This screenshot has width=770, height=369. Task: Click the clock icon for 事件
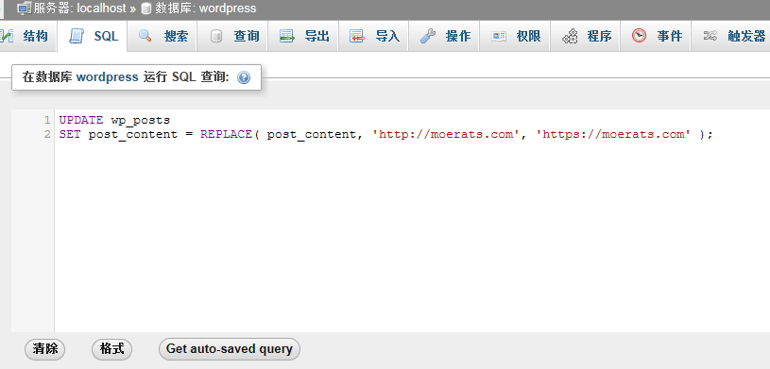639,36
